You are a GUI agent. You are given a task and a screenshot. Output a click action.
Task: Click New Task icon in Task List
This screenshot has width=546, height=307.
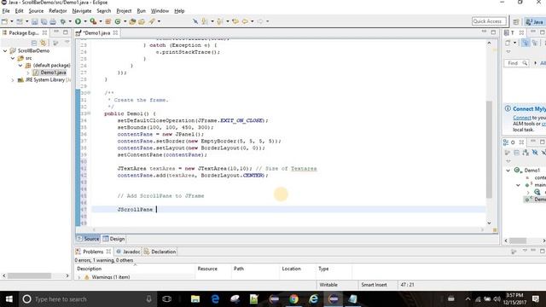tap(508, 43)
